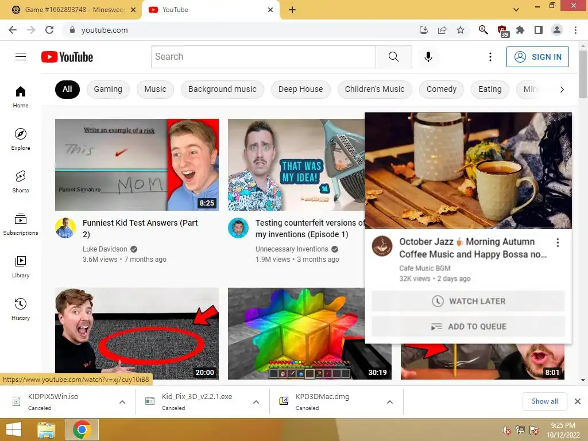Open October Jazz video options menu
588x441 pixels.
(x=558, y=243)
